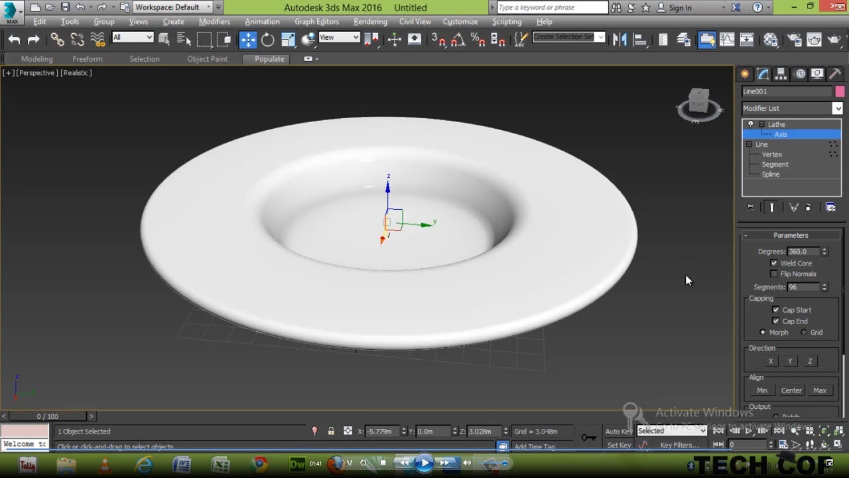Toggle the Cap Start checkbox
This screenshot has height=478, width=849.
click(776, 309)
